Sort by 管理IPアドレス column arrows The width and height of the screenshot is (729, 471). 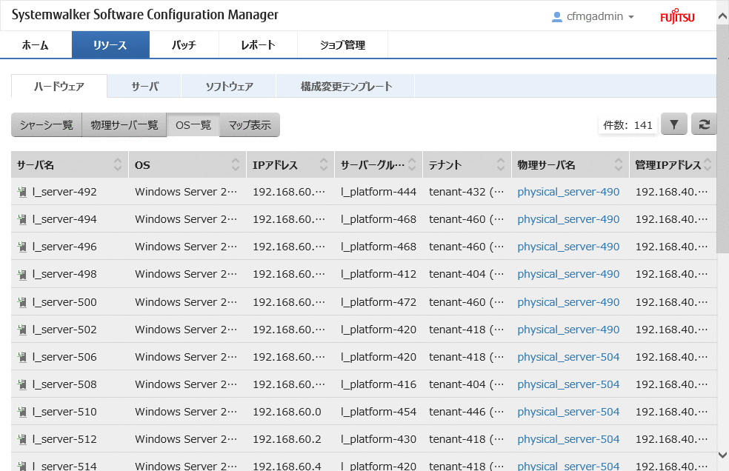708,164
